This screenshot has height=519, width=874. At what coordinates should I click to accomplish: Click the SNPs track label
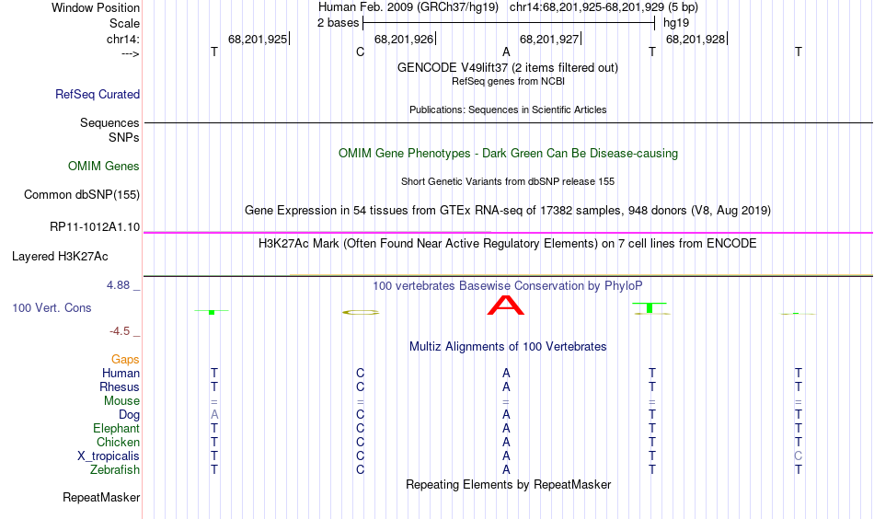(x=124, y=137)
